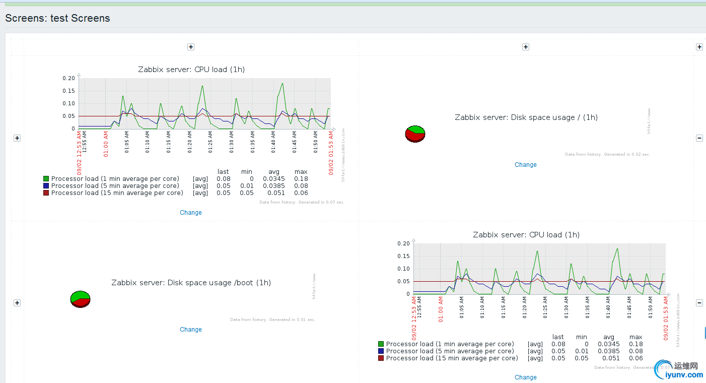The height and width of the screenshot is (383, 706).
Task: Click max value 0.18 in top-left graph legend
Action: click(301, 179)
